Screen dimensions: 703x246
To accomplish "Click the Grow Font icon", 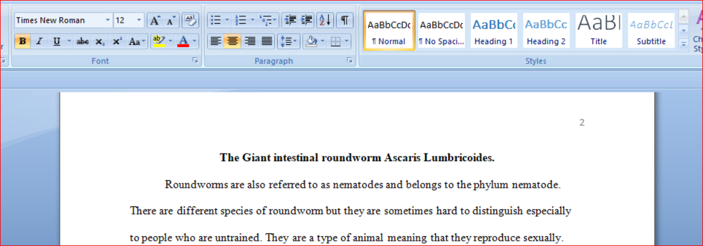I will [x=154, y=20].
